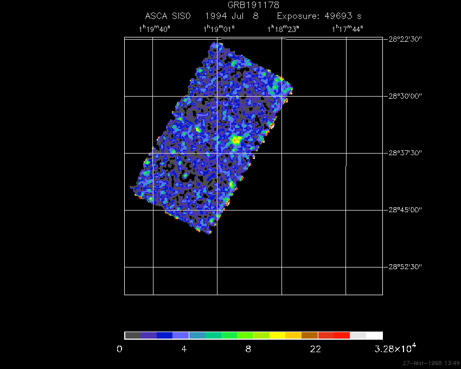Pick the brown color bar segment
This screenshot has height=369, width=461.
pyautogui.click(x=310, y=335)
